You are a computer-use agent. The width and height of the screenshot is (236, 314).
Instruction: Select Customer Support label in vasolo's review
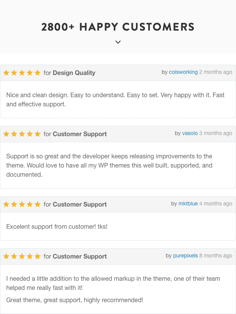(80, 134)
